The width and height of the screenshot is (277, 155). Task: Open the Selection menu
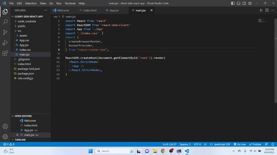click(31, 3)
